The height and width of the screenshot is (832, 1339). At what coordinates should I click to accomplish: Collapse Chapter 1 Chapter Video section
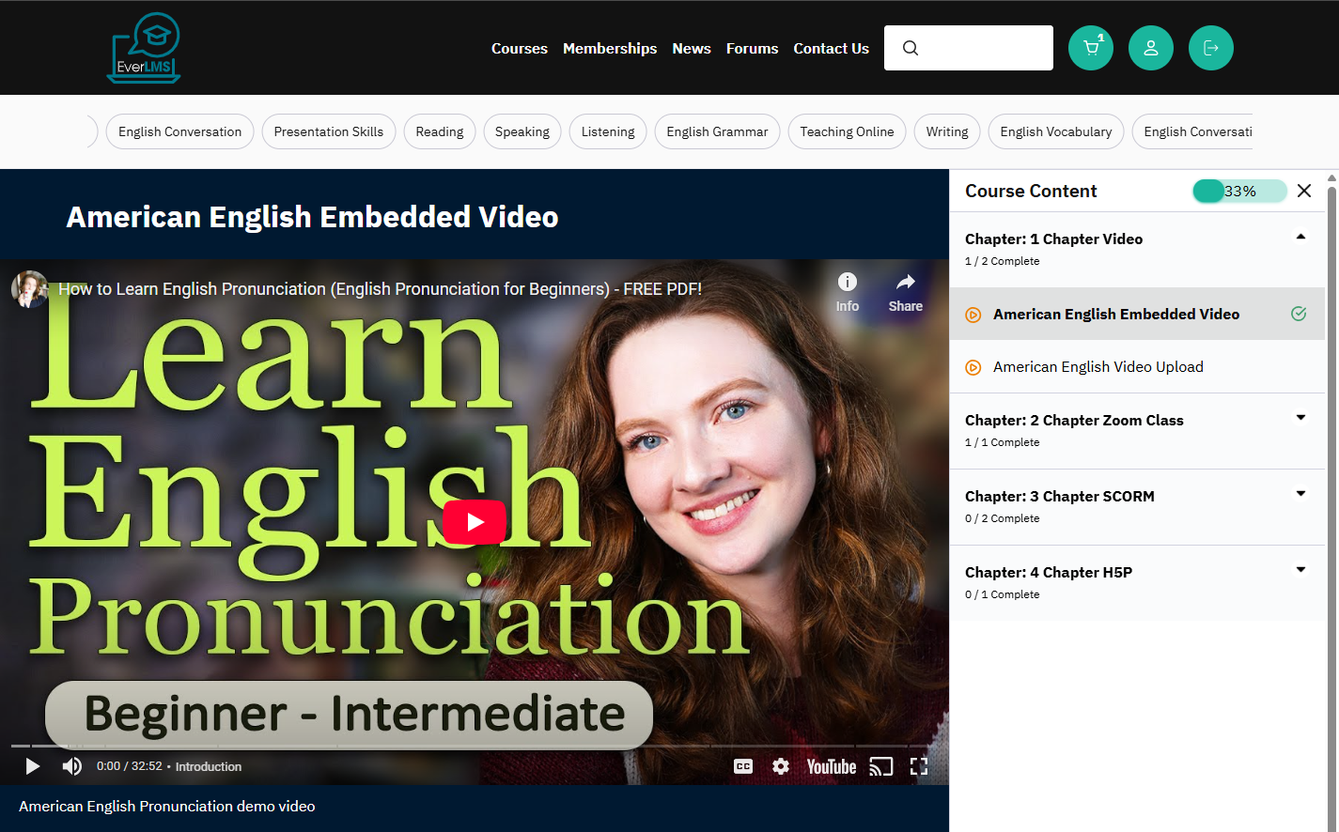tap(1300, 238)
